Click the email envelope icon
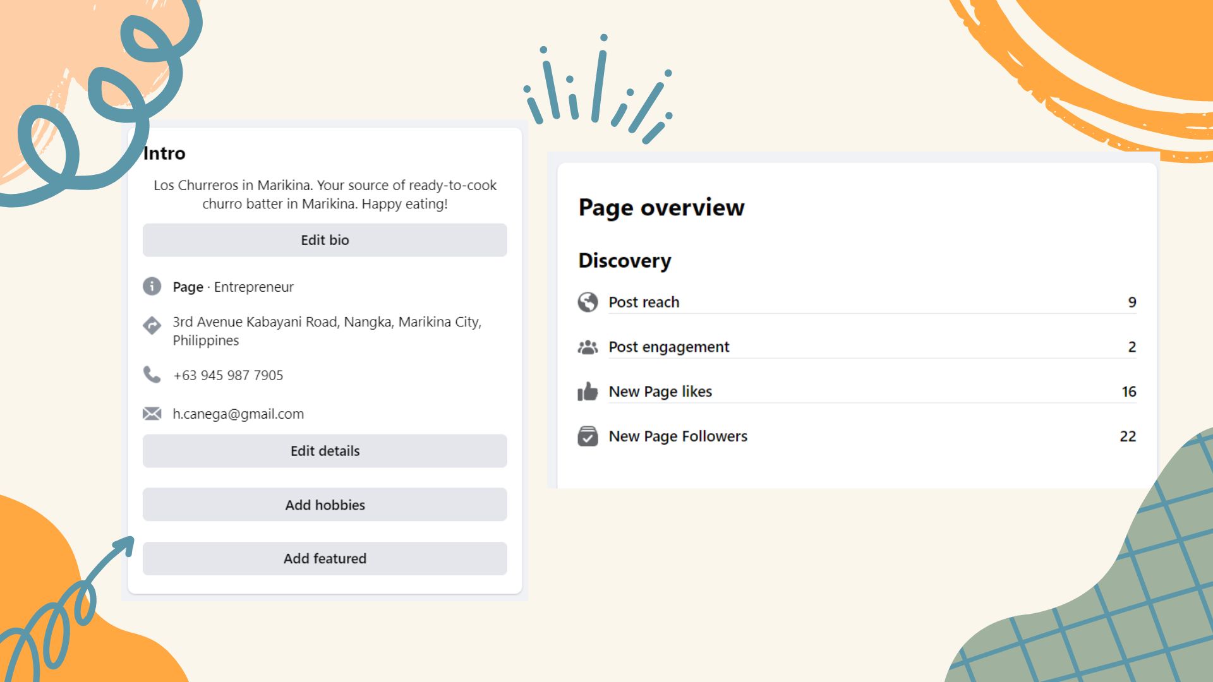The width and height of the screenshot is (1213, 682). click(152, 414)
